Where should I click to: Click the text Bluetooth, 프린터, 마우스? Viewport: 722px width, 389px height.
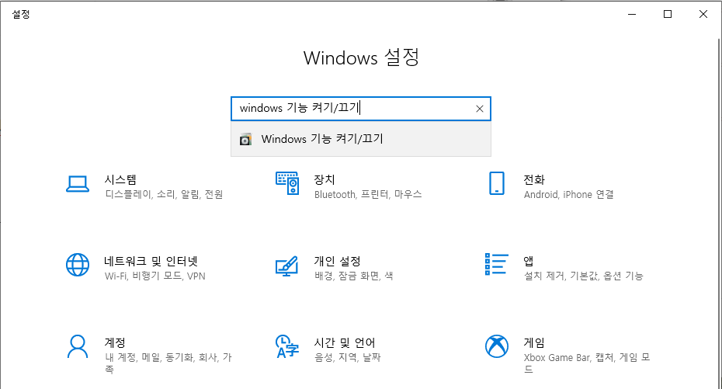point(368,194)
